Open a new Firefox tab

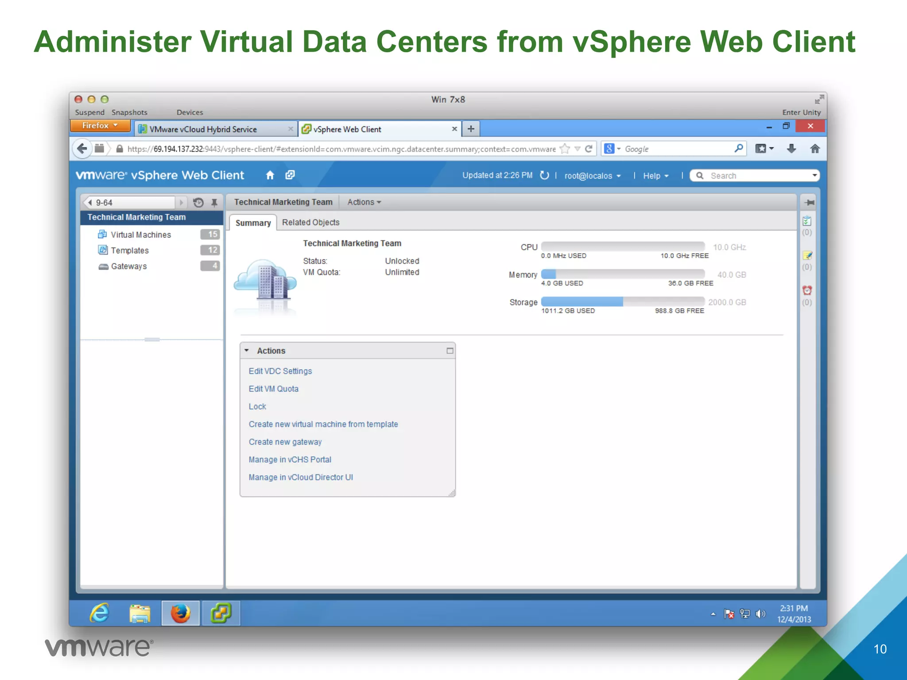point(471,129)
